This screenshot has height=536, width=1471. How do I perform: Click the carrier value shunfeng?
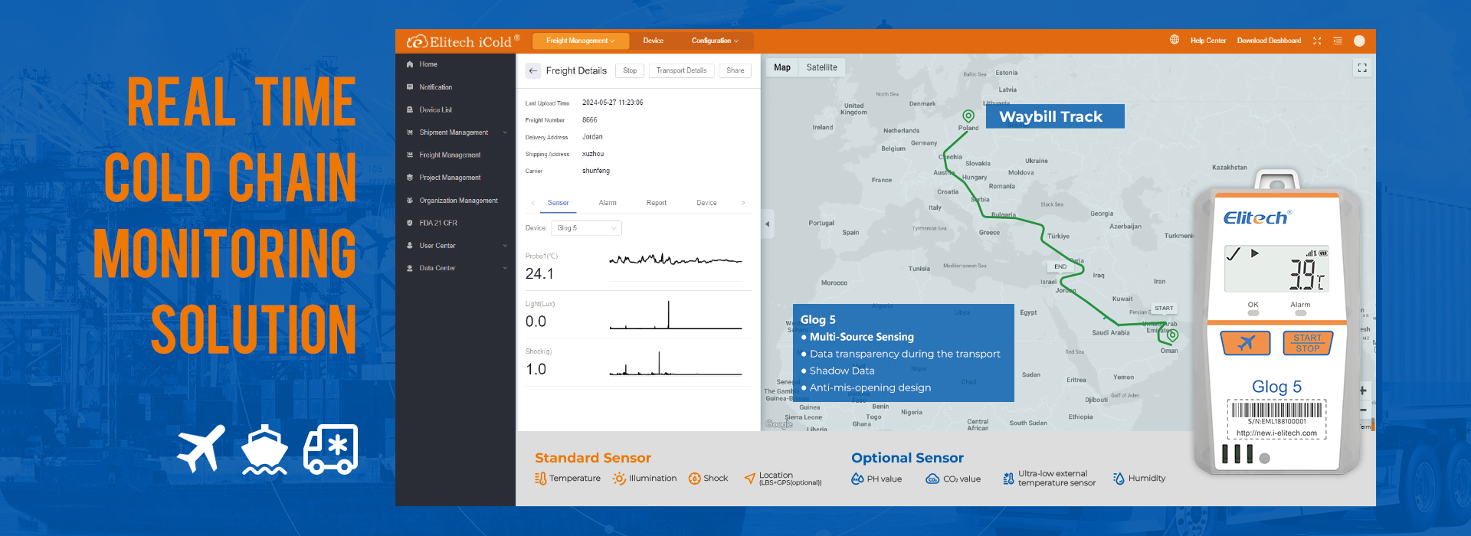595,171
